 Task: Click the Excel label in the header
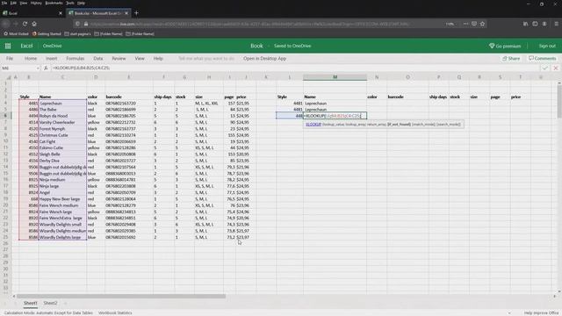26,46
